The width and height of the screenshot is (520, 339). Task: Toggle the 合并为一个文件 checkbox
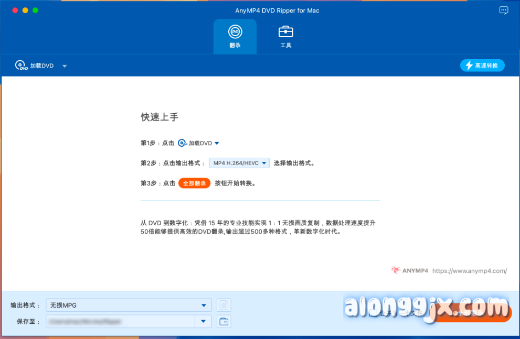(x=373, y=313)
